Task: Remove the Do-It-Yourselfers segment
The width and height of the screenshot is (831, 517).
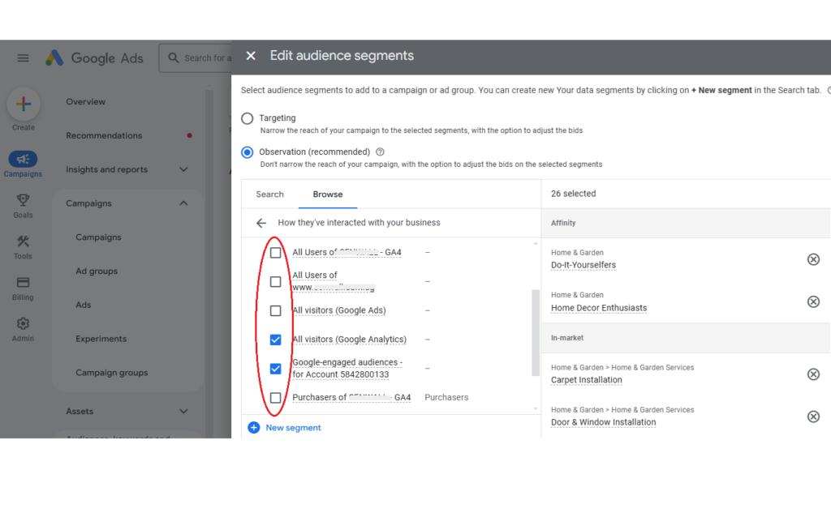Action: (813, 259)
